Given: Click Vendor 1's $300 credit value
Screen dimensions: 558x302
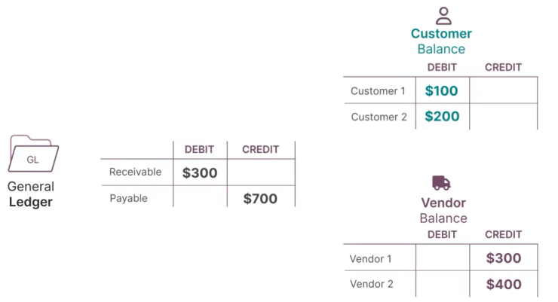Looking at the screenshot, I should coord(504,258).
